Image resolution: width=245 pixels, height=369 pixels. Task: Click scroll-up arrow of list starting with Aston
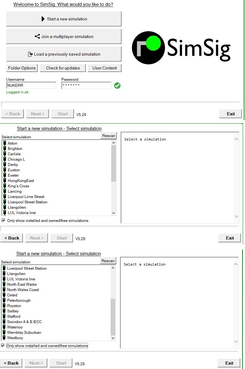[x=114, y=143]
